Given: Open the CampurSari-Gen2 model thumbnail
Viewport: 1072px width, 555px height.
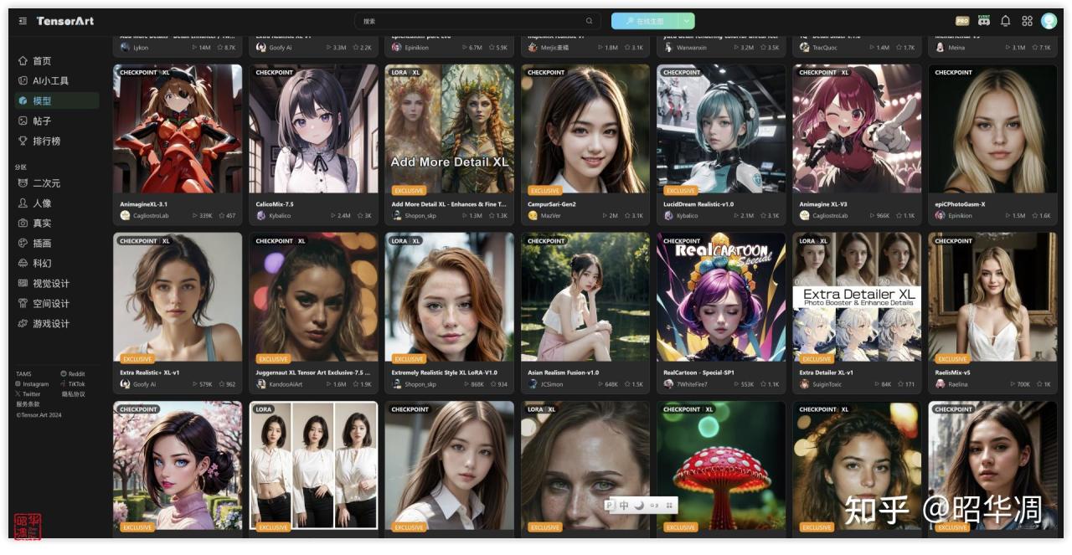Looking at the screenshot, I should pyautogui.click(x=585, y=129).
